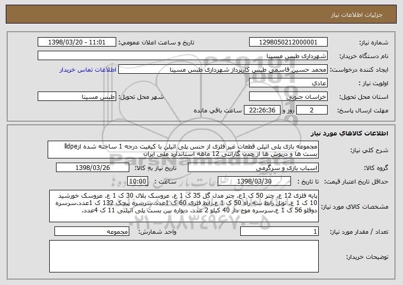Select the public announcement date field 1398/03/20 - 11:01
The image size is (403, 285).
click(x=77, y=42)
